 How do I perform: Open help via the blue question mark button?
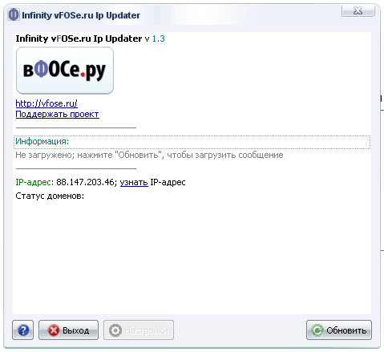pyautogui.click(x=23, y=330)
